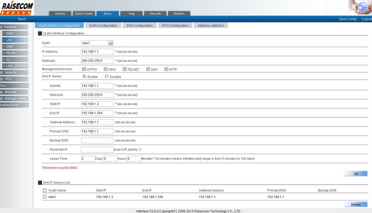This screenshot has width=372, height=213.
Task: Open the IPv6 Configuration tab
Action: (x=139, y=25)
